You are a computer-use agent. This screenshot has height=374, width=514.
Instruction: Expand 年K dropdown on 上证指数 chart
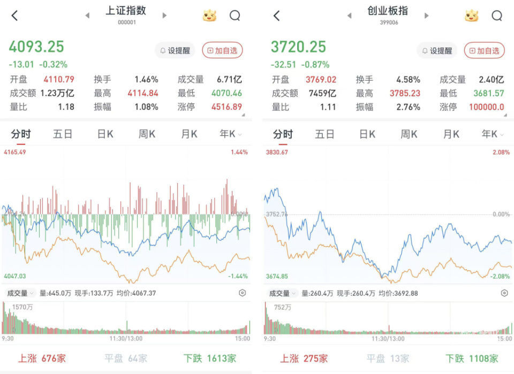(x=231, y=134)
